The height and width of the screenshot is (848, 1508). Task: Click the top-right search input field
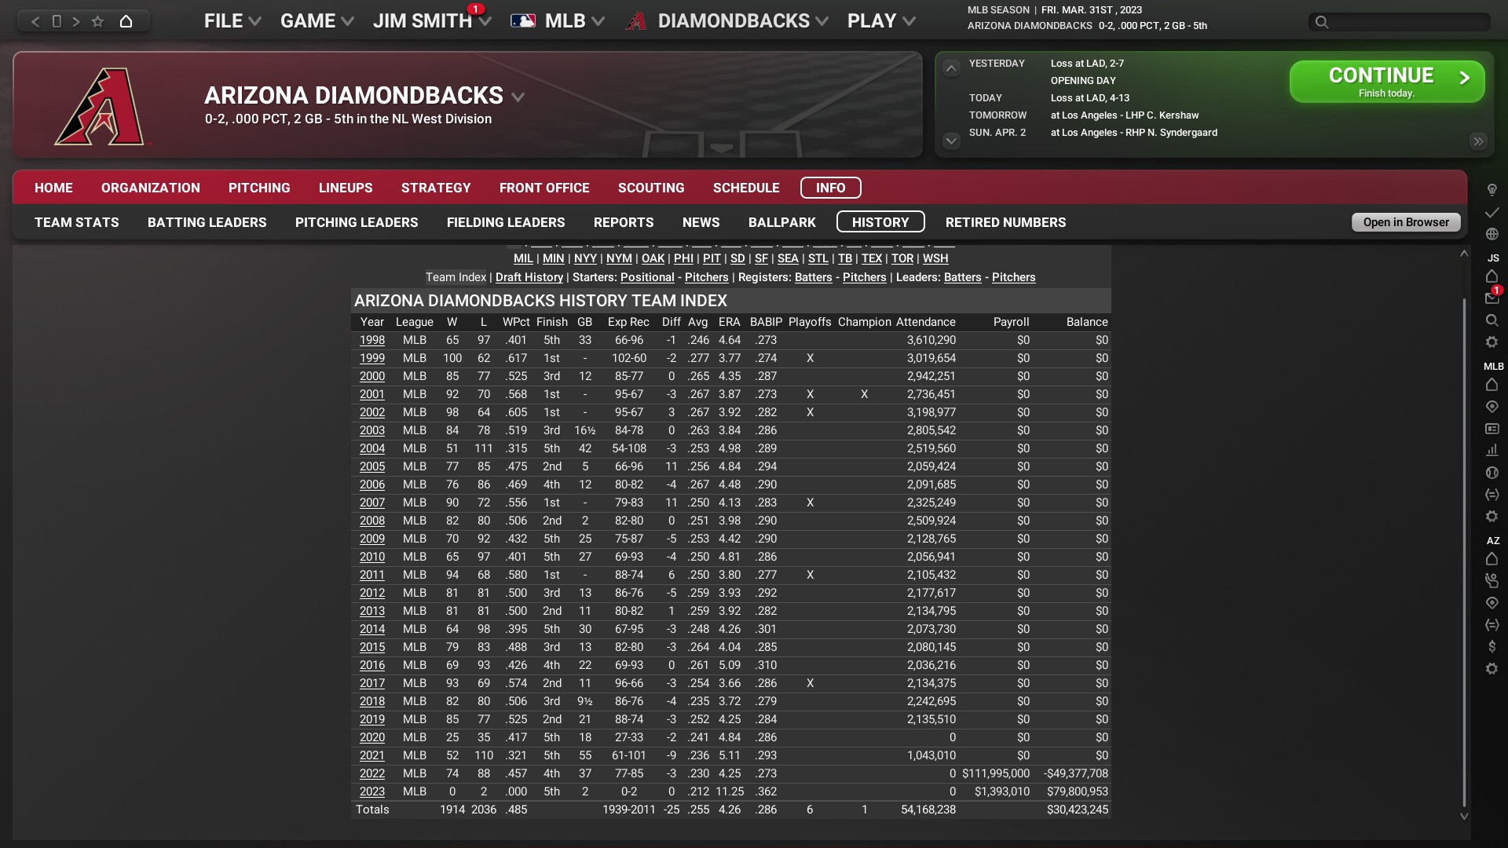[1400, 22]
